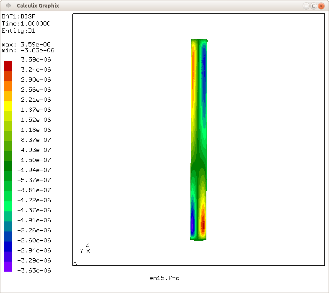Minimize the Calculix Graphix window
Image resolution: width=329 pixels, height=293 pixels.
tap(306, 6)
